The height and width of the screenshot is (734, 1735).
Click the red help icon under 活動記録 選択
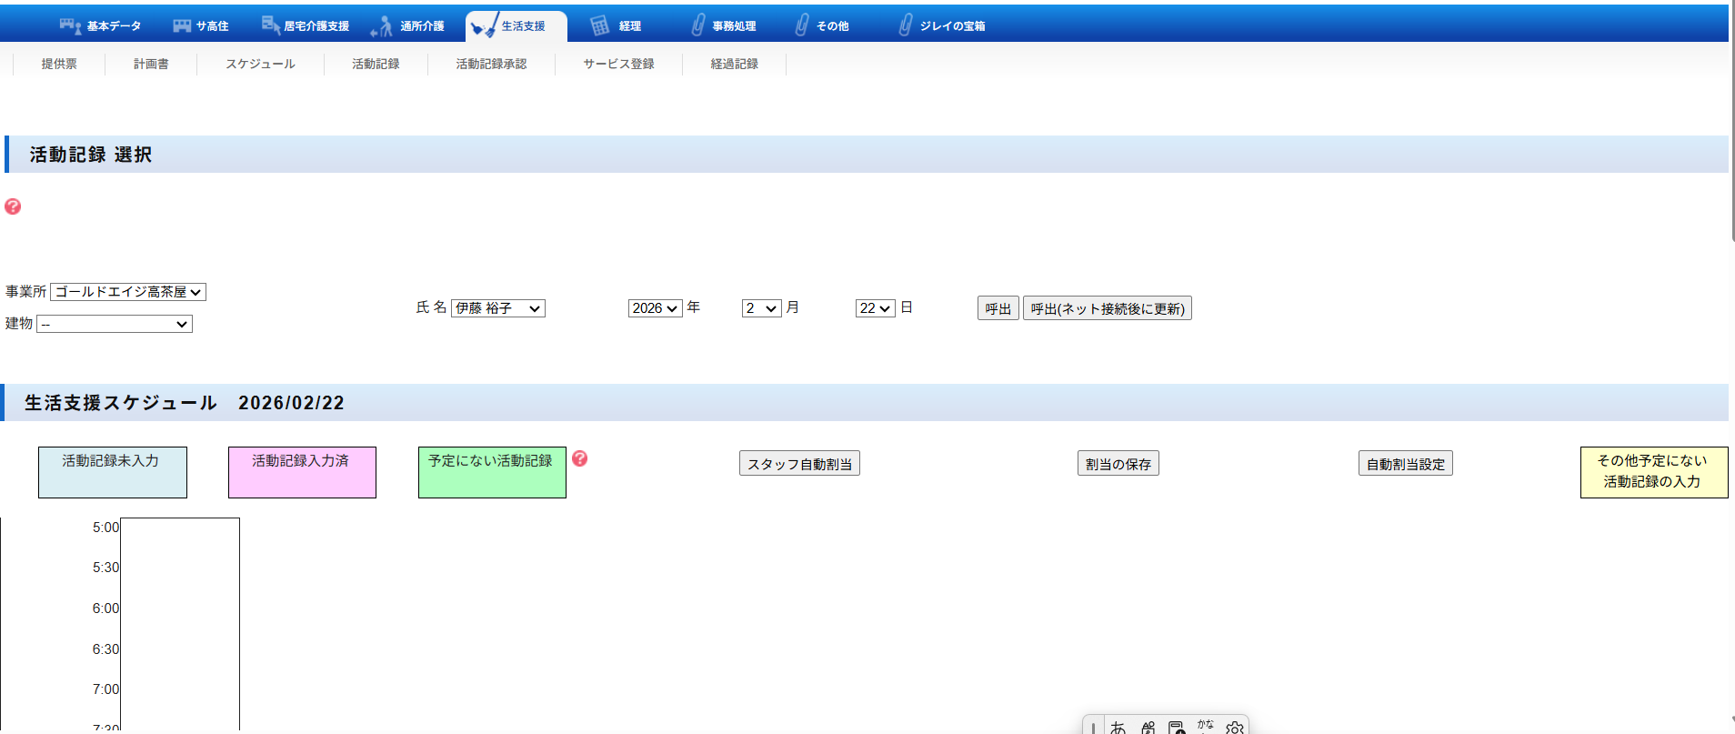[13, 206]
